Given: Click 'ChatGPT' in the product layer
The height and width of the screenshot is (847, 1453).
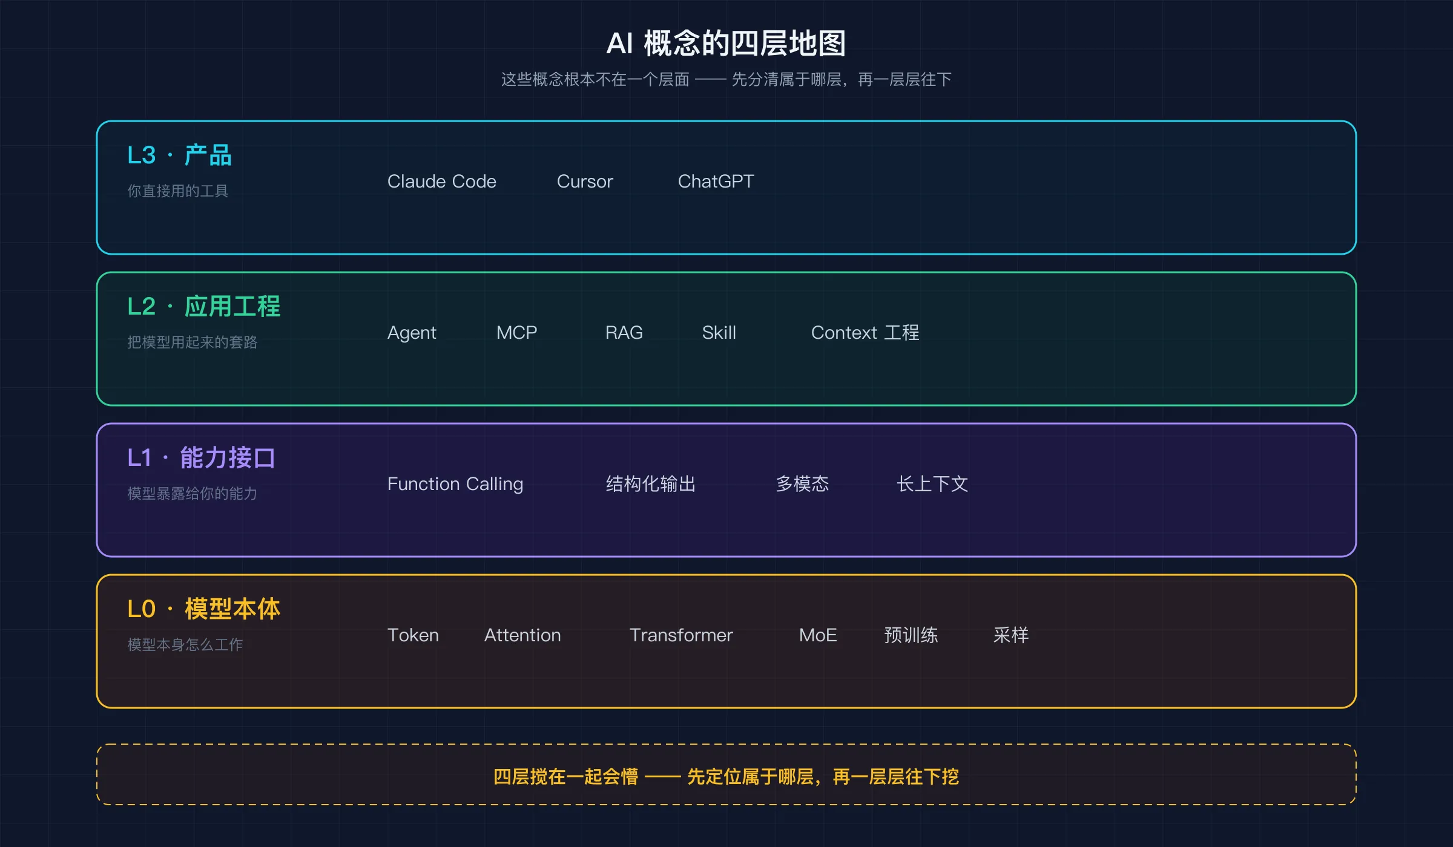Looking at the screenshot, I should (x=716, y=181).
